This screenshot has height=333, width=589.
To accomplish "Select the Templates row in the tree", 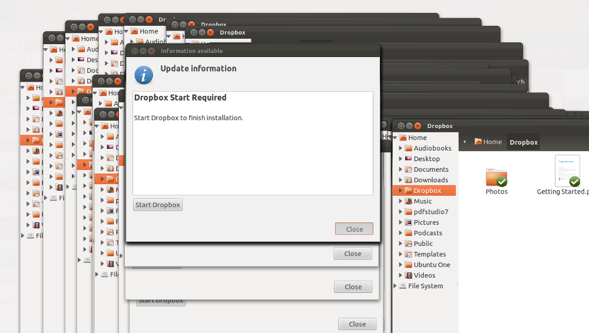I will [x=425, y=254].
